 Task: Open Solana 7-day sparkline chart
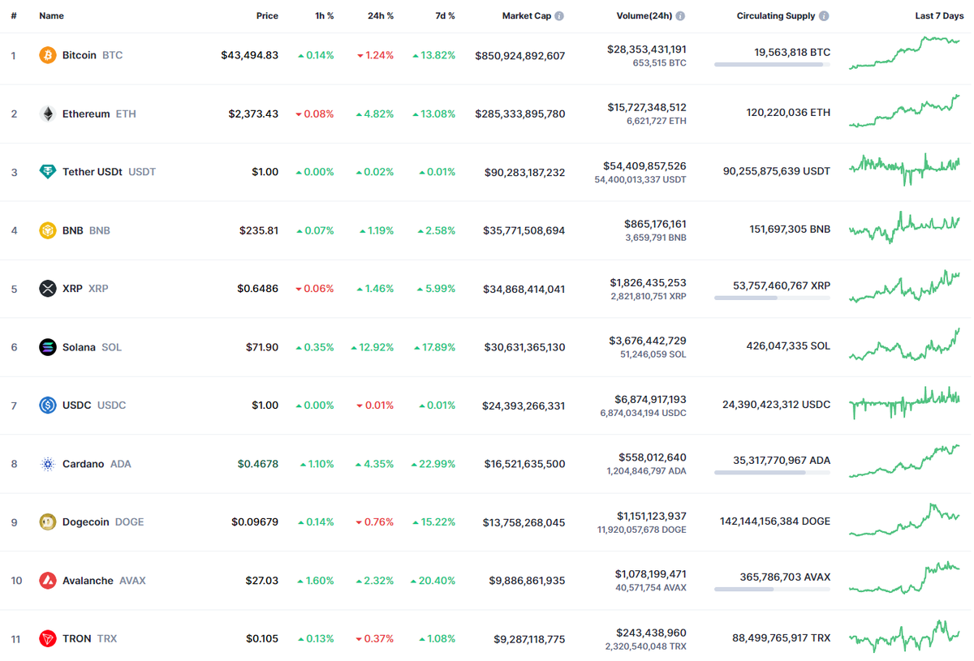(904, 345)
